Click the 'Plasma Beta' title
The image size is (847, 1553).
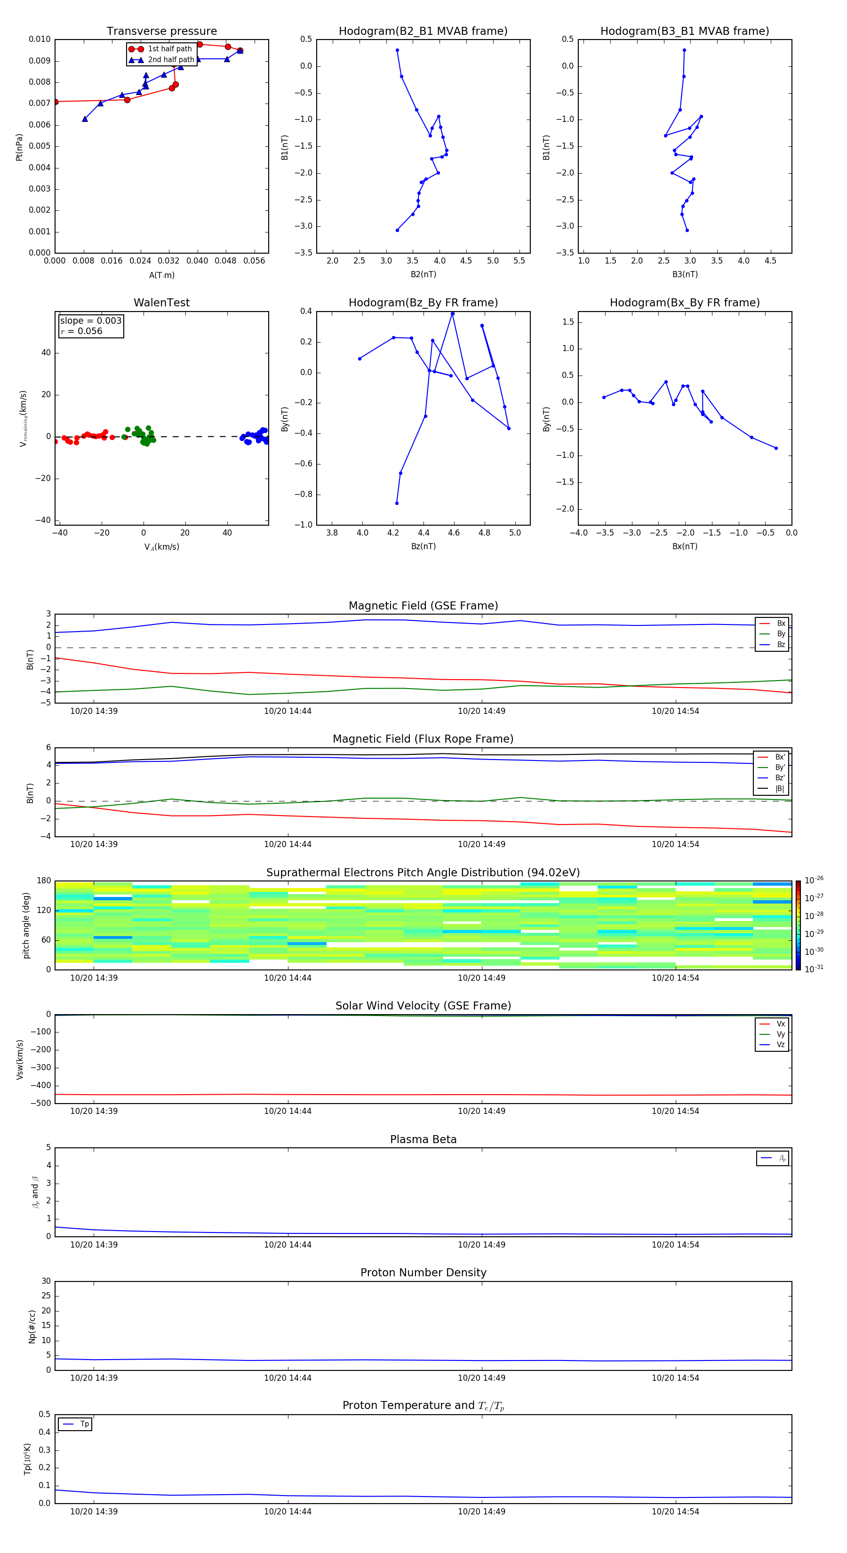(x=423, y=1139)
